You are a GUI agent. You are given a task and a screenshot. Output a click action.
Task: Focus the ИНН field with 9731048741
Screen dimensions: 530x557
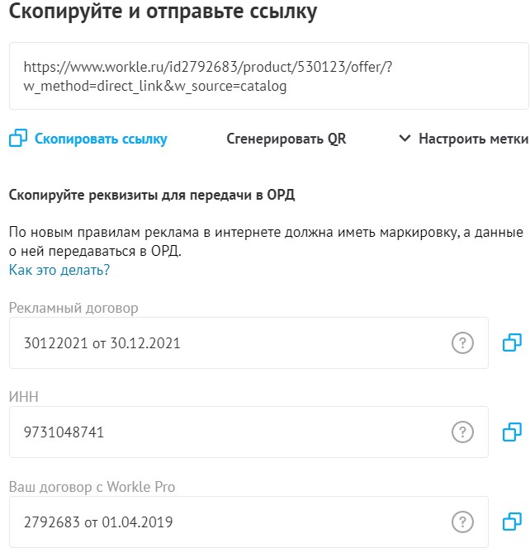point(248,432)
